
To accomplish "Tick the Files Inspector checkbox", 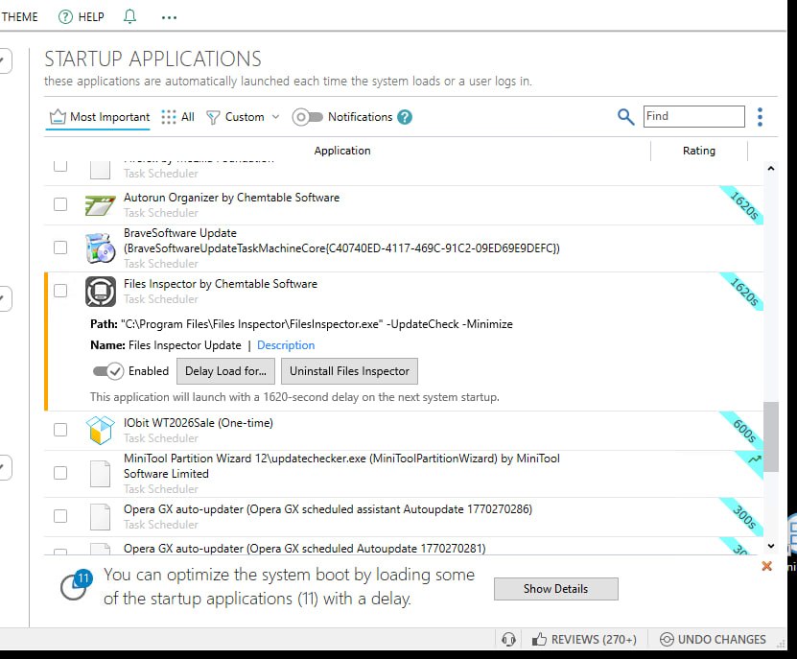I will (x=60, y=291).
